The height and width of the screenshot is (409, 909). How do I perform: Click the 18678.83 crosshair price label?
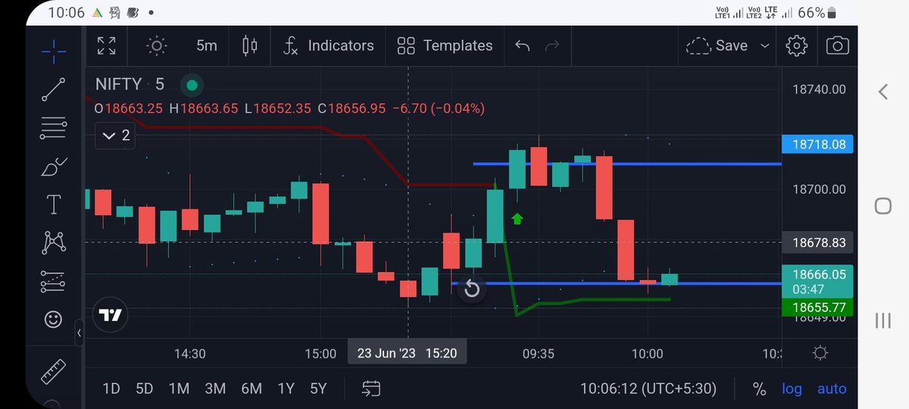tap(817, 243)
